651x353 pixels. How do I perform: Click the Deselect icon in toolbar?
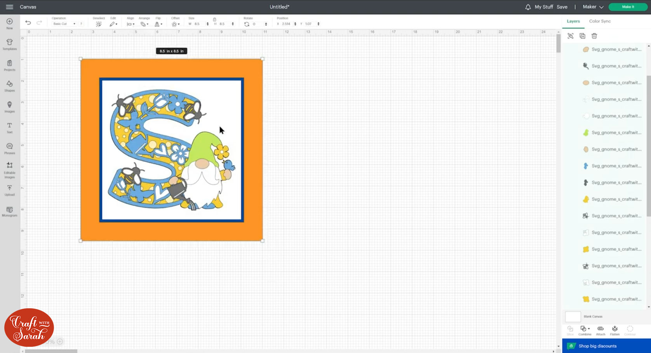tap(99, 24)
